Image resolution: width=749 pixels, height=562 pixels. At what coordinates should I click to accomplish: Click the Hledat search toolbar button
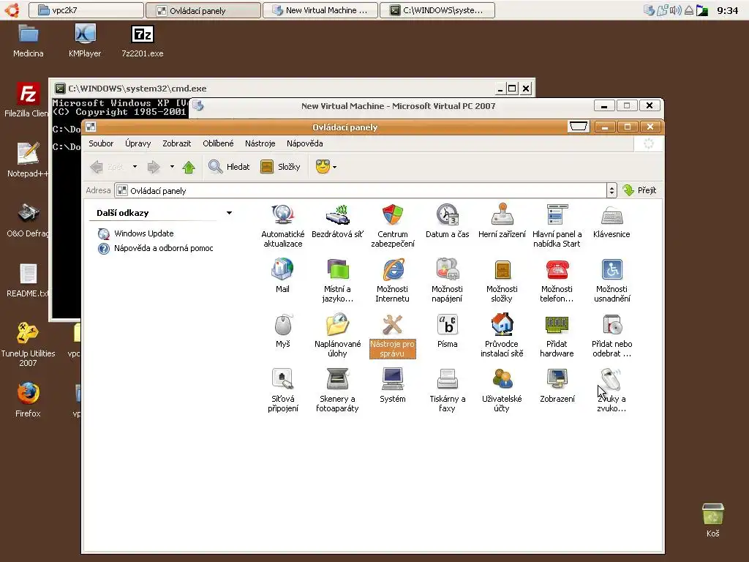(x=229, y=167)
